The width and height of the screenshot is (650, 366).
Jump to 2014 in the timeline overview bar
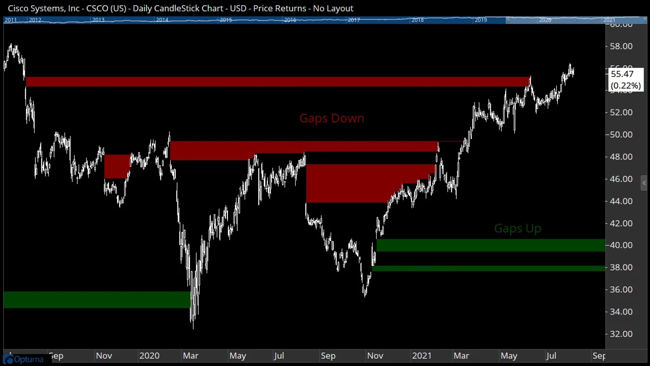coord(162,20)
